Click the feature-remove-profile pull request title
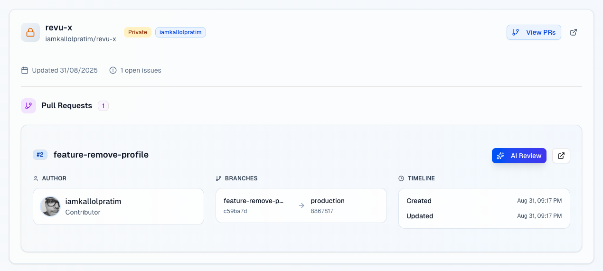The height and width of the screenshot is (271, 603). coord(101,155)
